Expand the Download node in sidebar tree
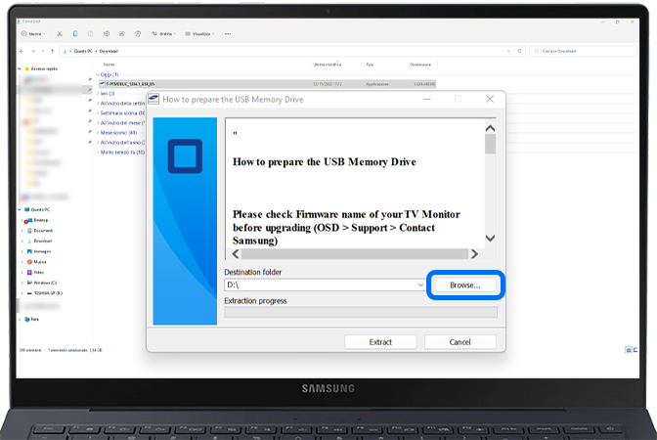 click(22, 242)
